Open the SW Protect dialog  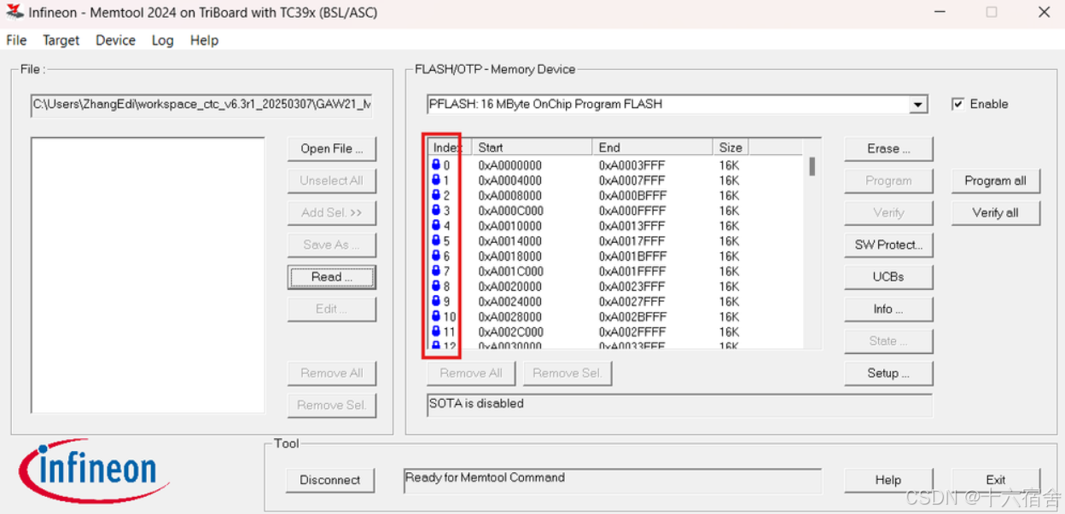tap(888, 245)
